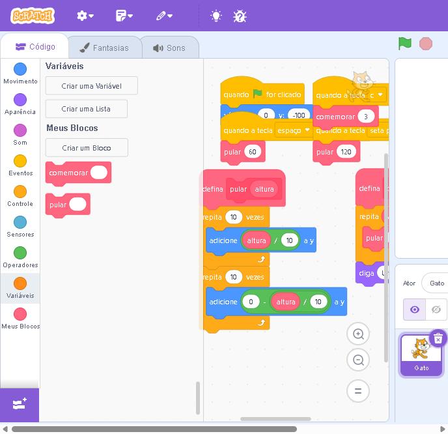Switch to the Código tab
The image size is (448, 434).
pyautogui.click(x=35, y=47)
